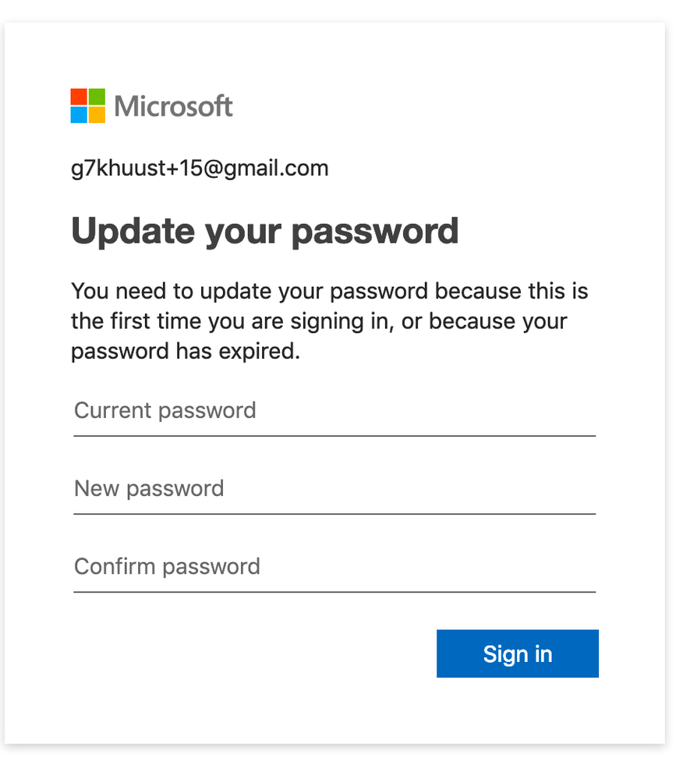Click the empty space left of Sign in
683x779 pixels.
tap(249, 653)
